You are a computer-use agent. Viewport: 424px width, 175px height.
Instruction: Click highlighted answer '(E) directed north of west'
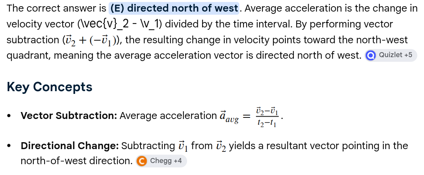coord(174,8)
